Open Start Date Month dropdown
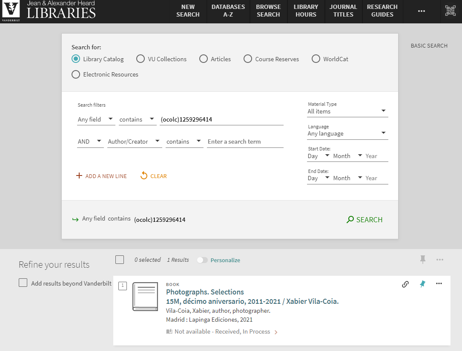 pyautogui.click(x=348, y=156)
